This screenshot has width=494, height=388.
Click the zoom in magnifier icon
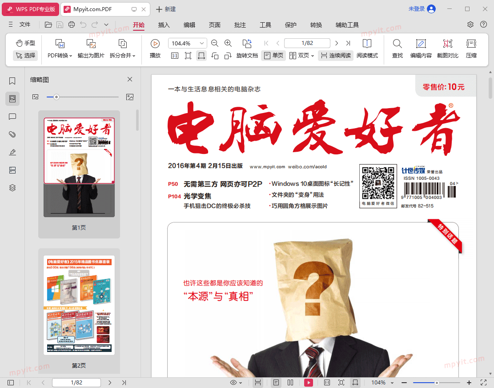point(228,43)
